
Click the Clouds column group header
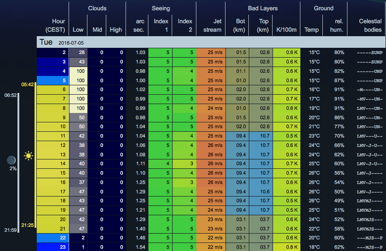coord(97,8)
